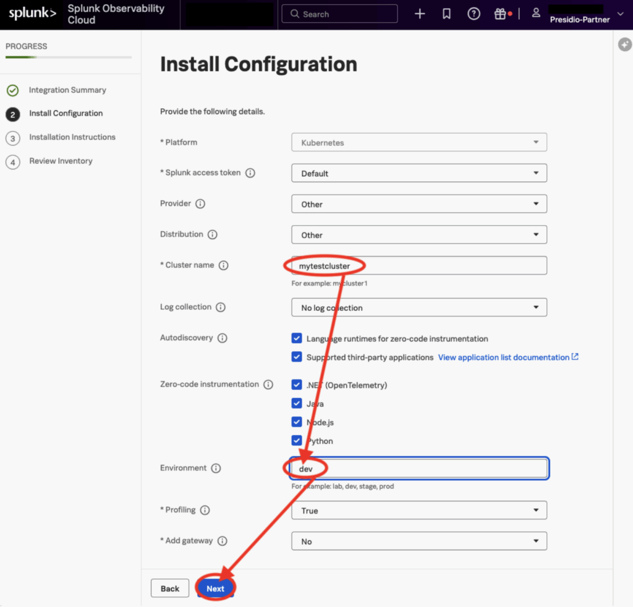Open the View application list documentation link
Viewport: 633px width, 607px height.
504,357
